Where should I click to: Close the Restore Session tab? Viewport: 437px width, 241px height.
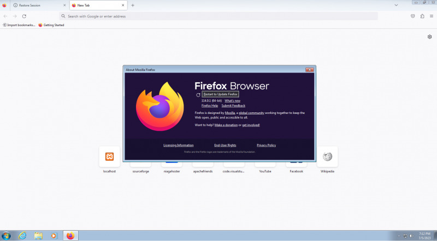pos(64,5)
